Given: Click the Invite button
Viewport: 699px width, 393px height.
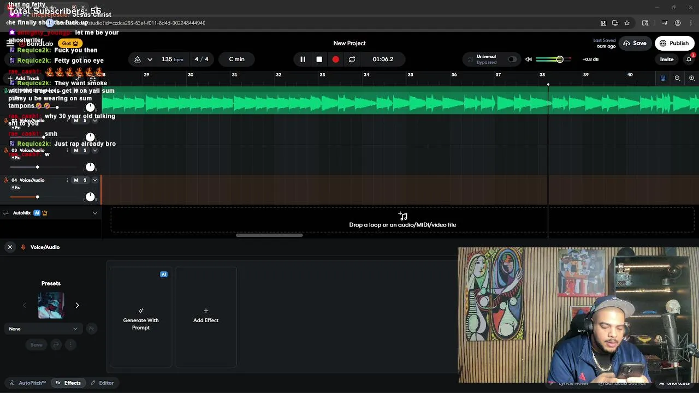Looking at the screenshot, I should [x=667, y=59].
